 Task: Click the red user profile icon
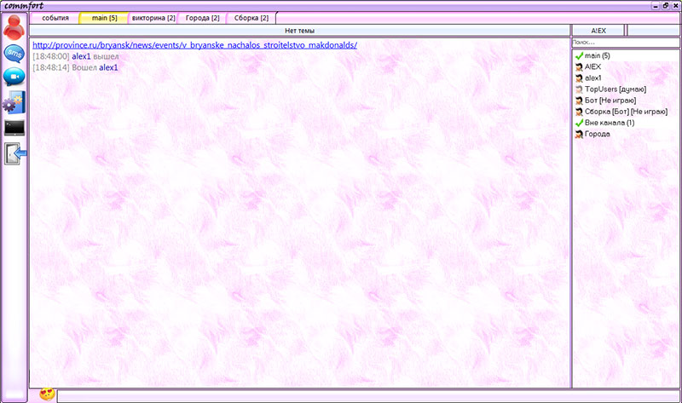tap(14, 27)
